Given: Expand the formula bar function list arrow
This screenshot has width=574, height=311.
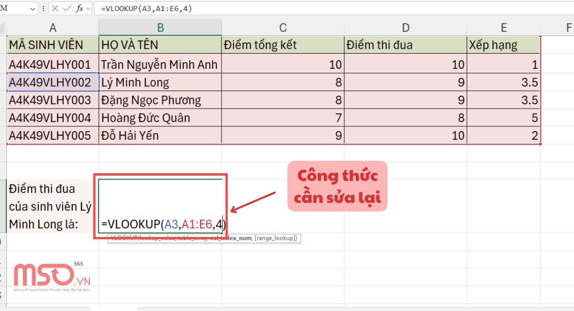Looking at the screenshot, I should tap(88, 9).
